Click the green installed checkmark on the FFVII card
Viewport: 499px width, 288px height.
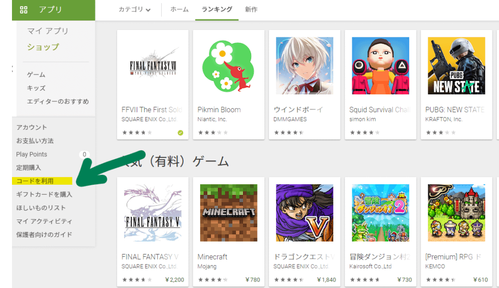(181, 133)
